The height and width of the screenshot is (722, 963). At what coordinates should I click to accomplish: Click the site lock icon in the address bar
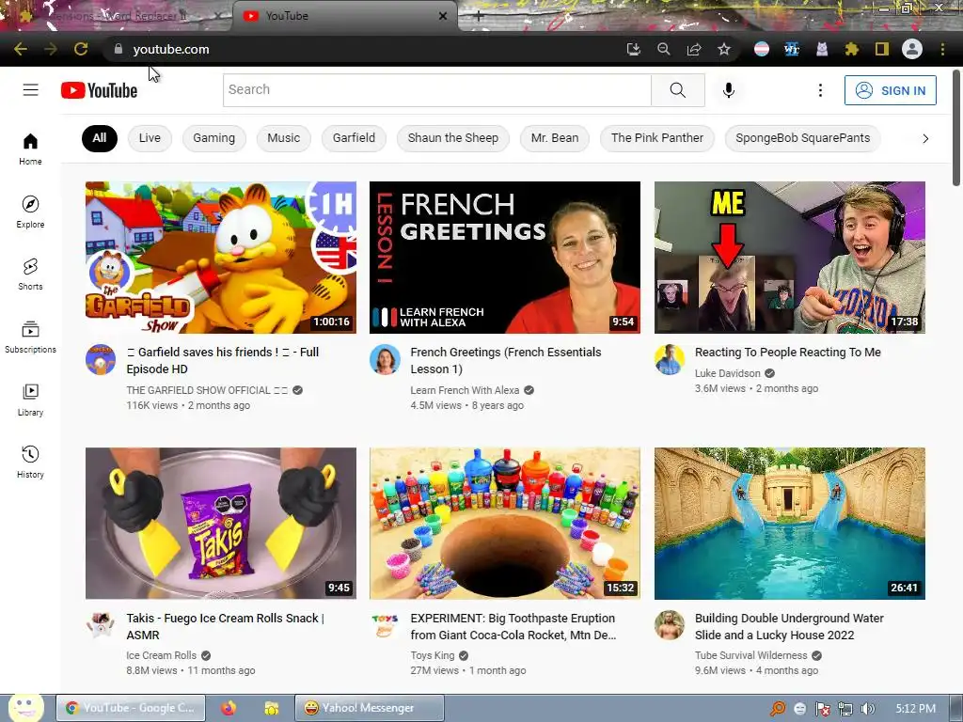[x=118, y=49]
